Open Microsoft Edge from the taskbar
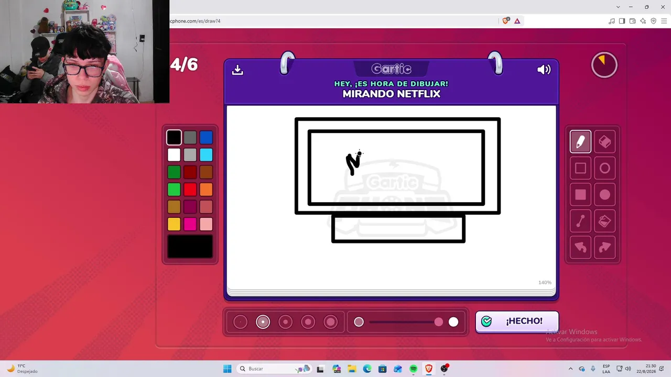Image resolution: width=671 pixels, height=377 pixels. click(367, 369)
